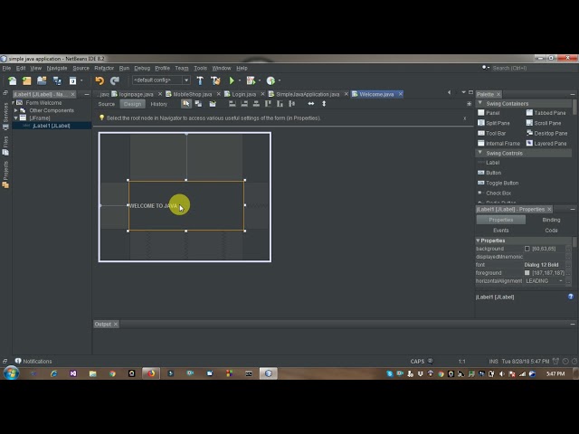Select Toggle Button from palette

pos(498,183)
